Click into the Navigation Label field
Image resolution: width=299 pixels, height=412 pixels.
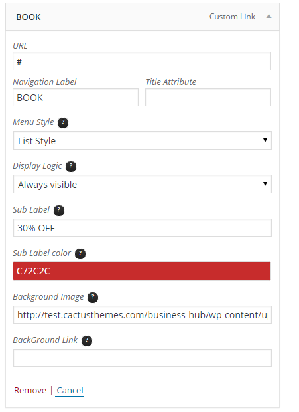(76, 97)
